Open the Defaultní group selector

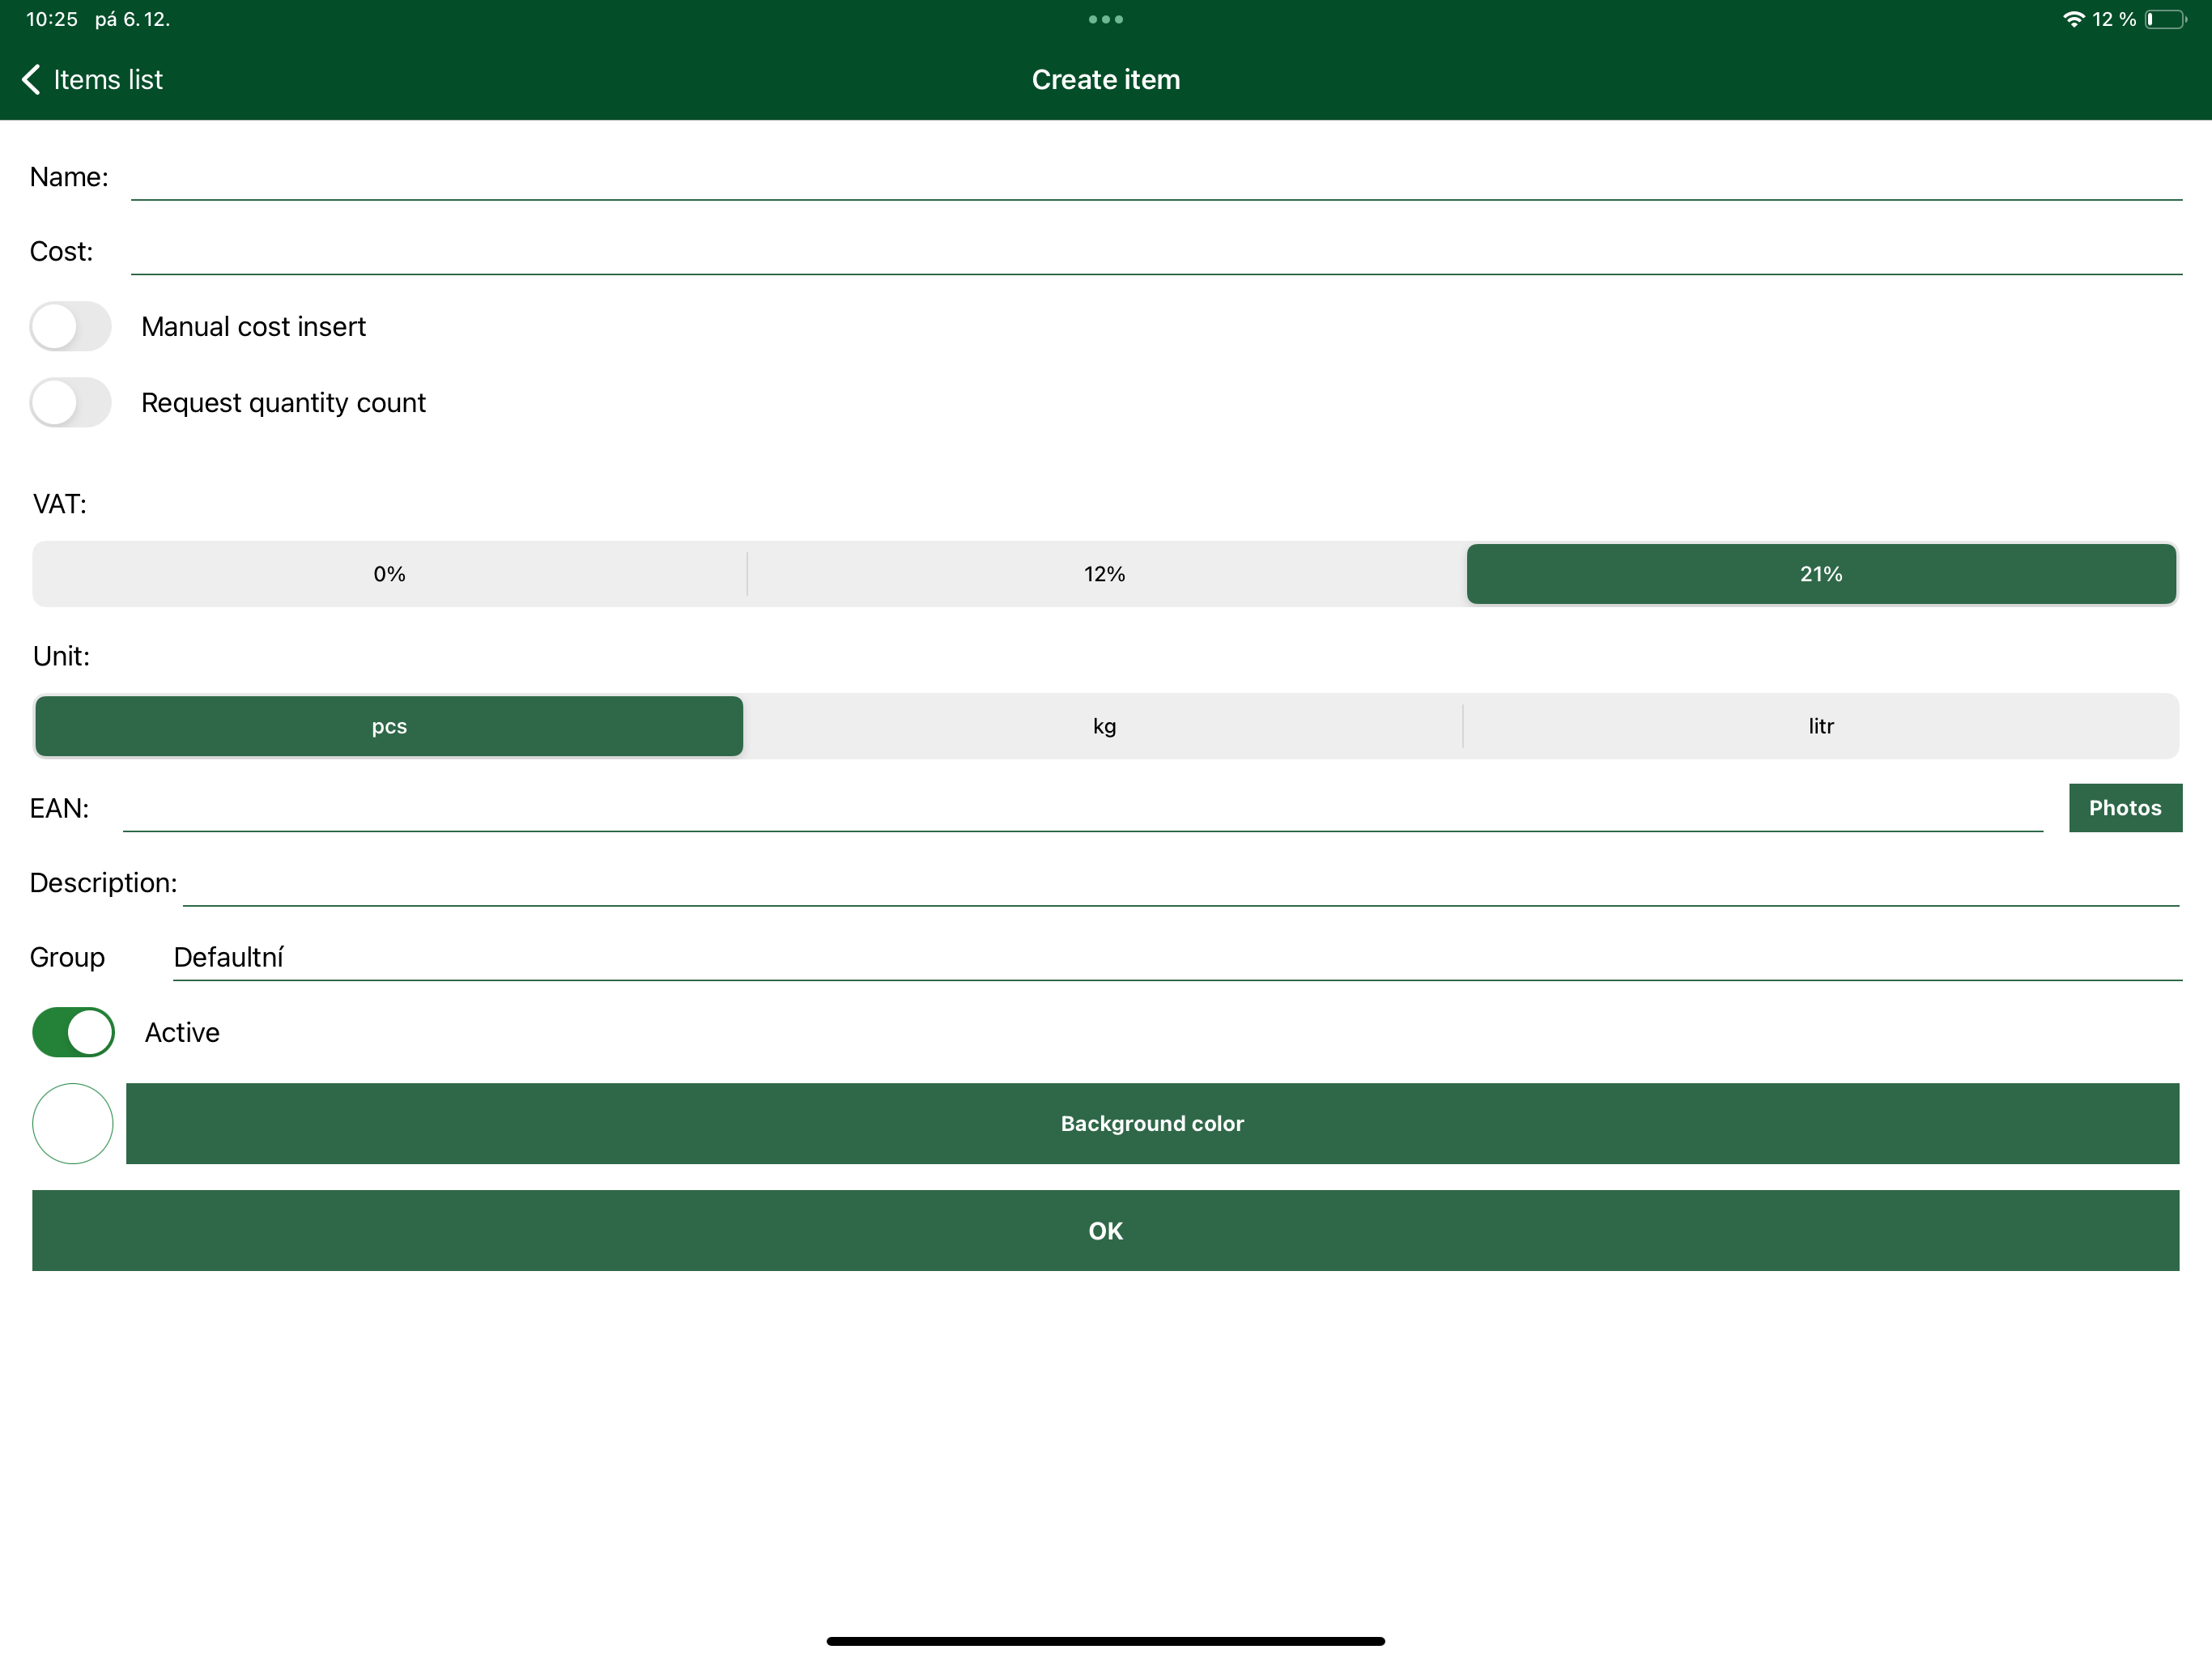coord(1100,957)
